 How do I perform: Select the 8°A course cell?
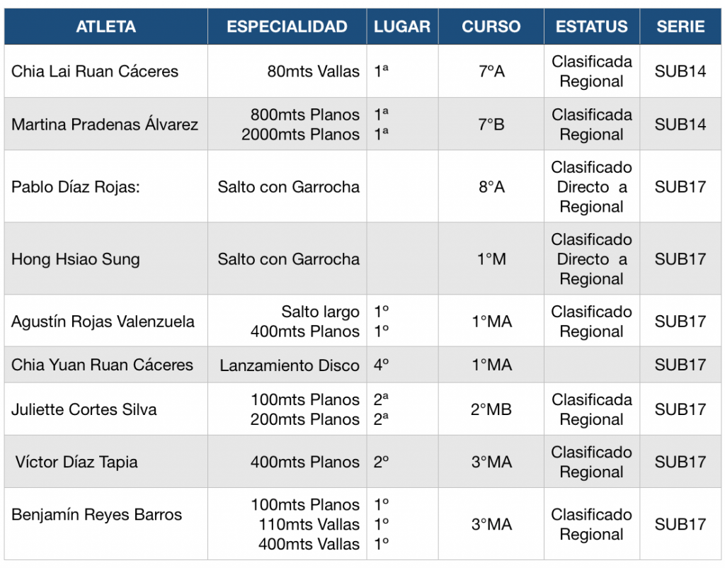coord(491,186)
